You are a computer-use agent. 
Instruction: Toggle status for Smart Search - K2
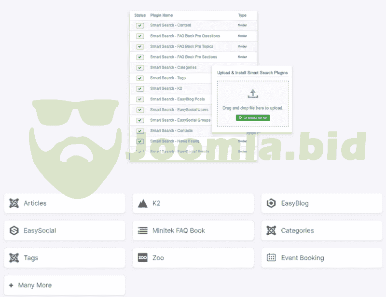(140, 89)
